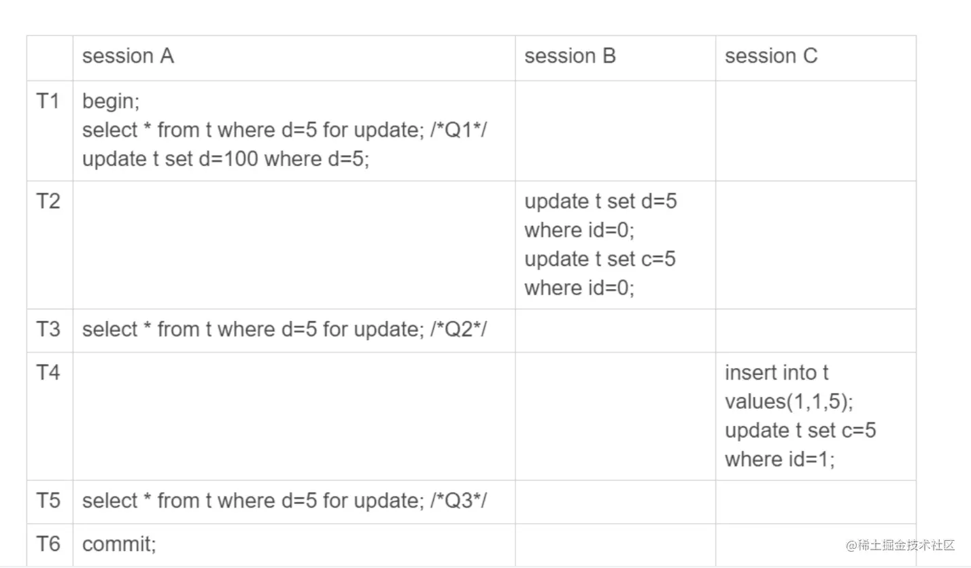Click the session A column header

[x=128, y=56]
